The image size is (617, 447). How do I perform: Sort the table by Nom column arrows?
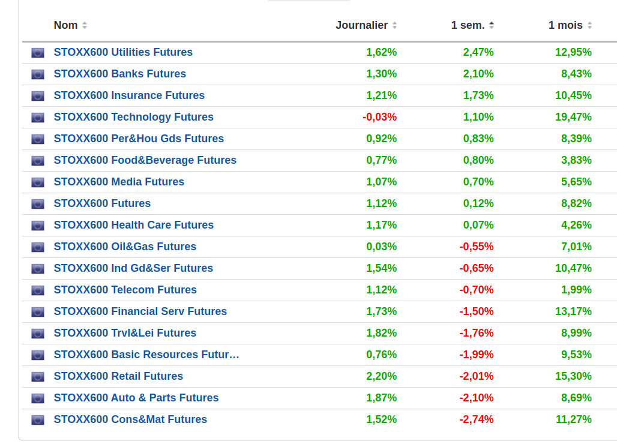(85, 25)
